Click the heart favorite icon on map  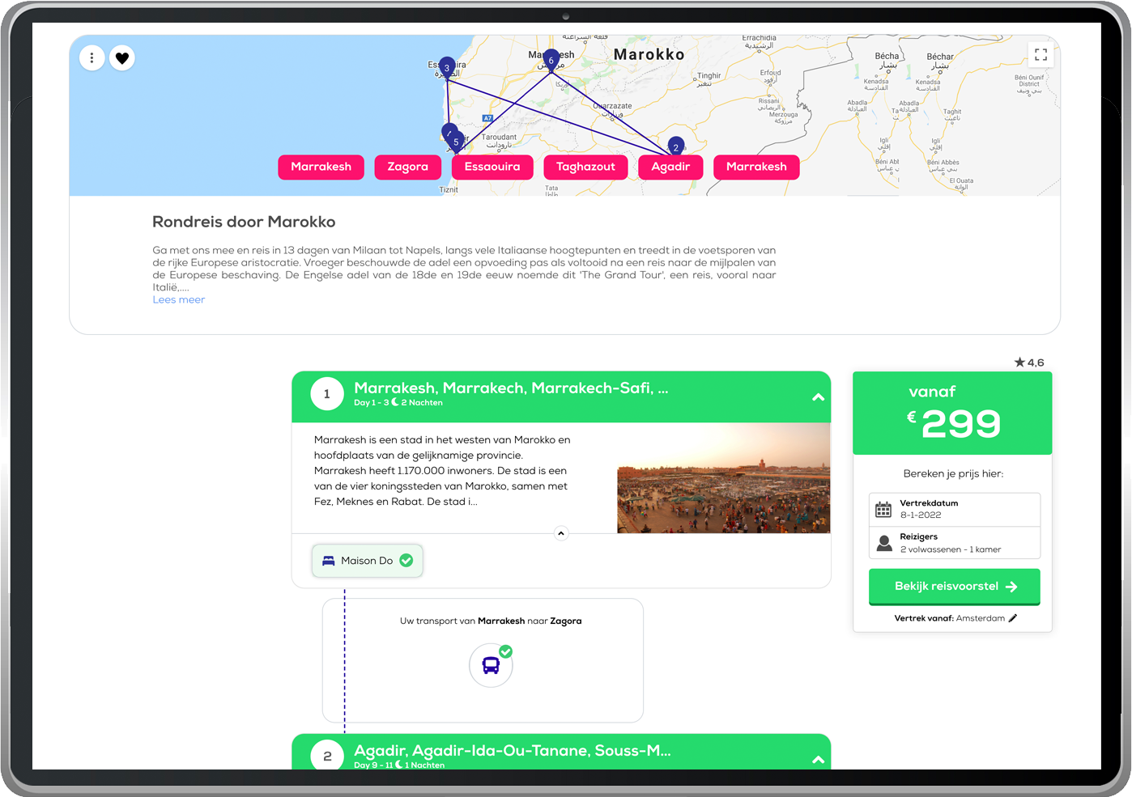point(122,58)
